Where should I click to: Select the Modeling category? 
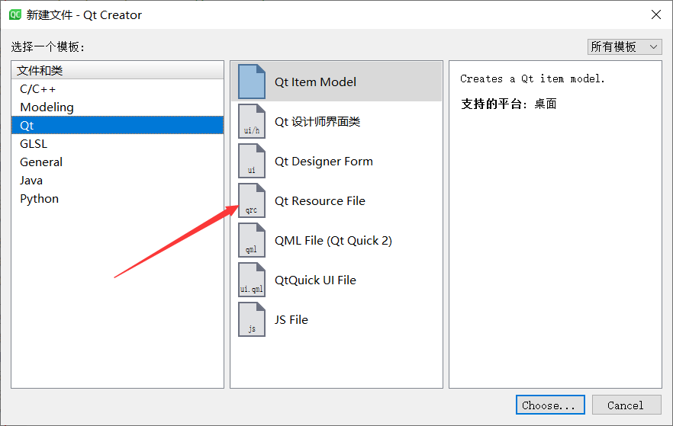click(118, 107)
